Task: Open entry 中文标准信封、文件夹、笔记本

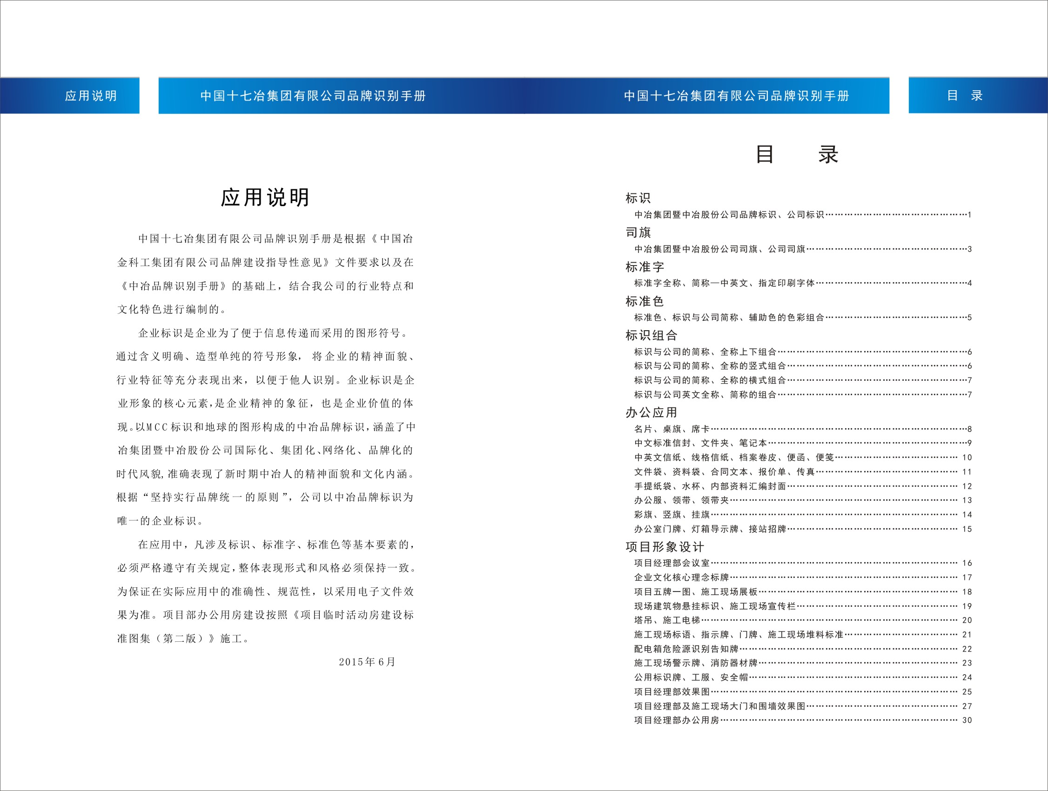Action: coord(803,443)
